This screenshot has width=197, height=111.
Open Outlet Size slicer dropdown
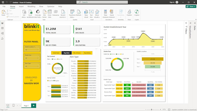32,58
